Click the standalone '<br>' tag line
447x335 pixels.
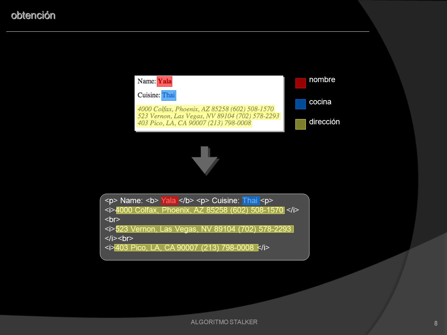(112, 220)
